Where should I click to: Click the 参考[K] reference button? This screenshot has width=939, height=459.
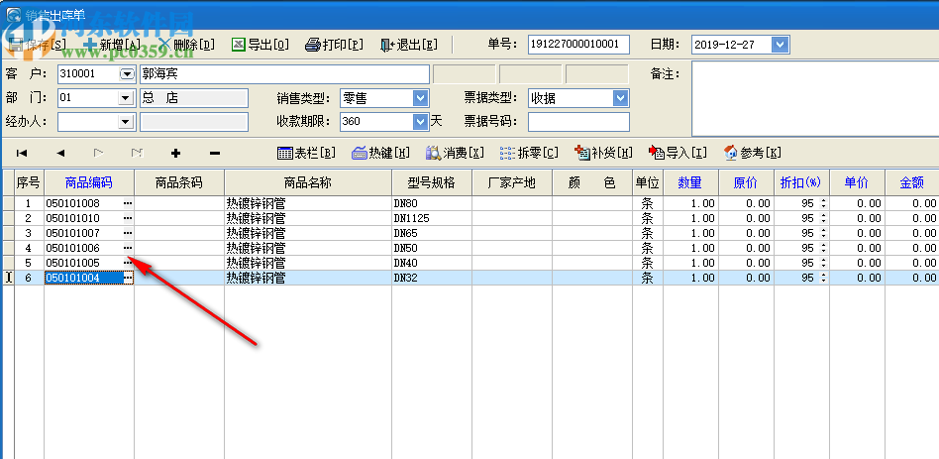pos(752,153)
